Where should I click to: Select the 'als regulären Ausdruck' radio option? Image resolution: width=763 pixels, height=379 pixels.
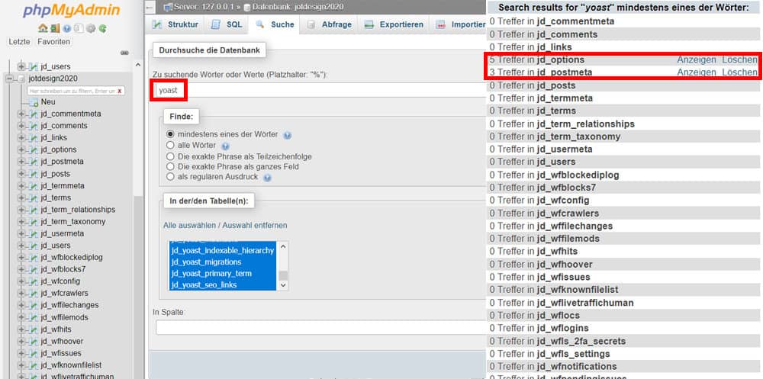170,177
